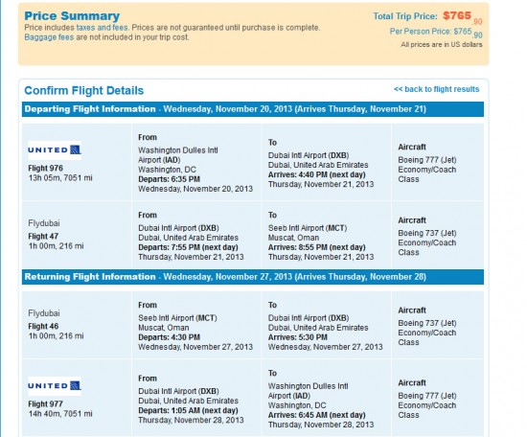This screenshot has width=527, height=437.
Task: Click the Per Person Price amount
Action: tap(468, 33)
